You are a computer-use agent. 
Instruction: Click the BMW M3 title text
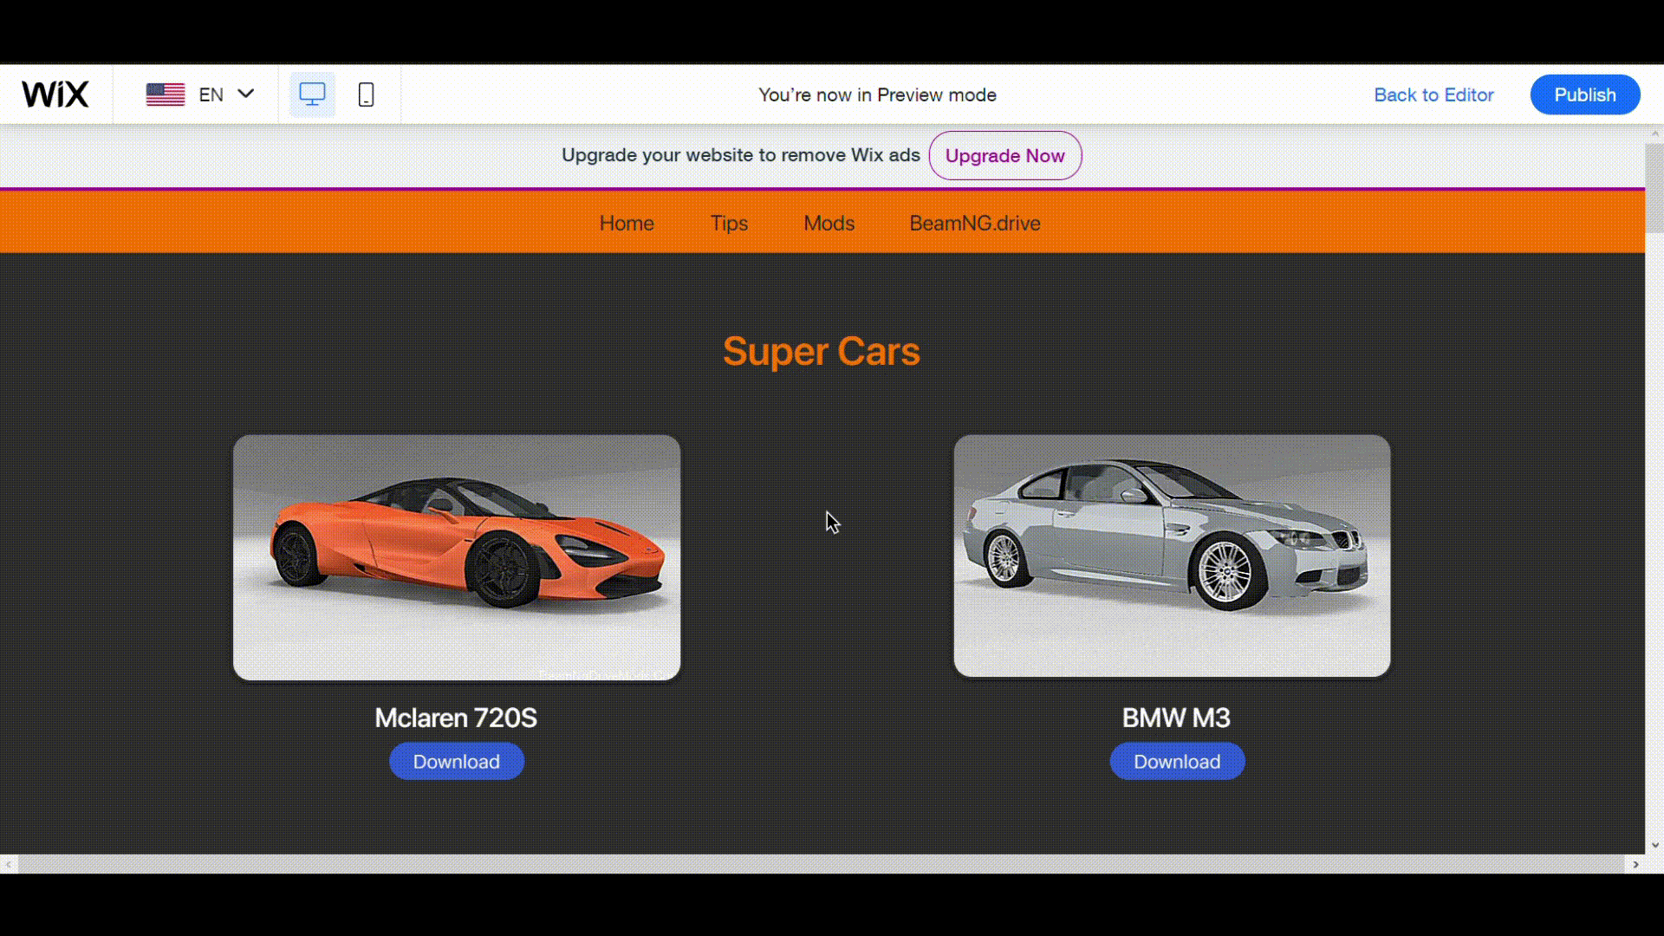[x=1176, y=718]
